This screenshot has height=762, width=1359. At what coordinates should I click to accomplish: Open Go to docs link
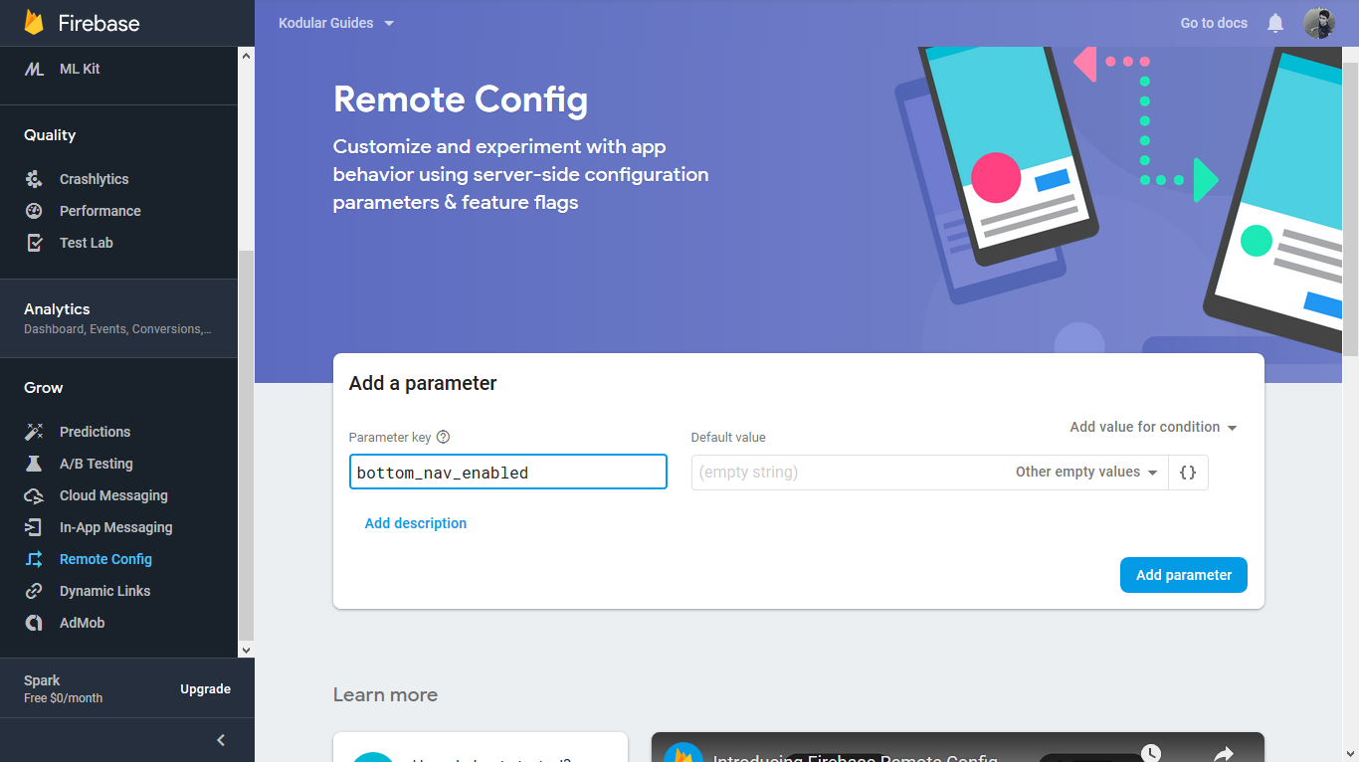coord(1214,23)
